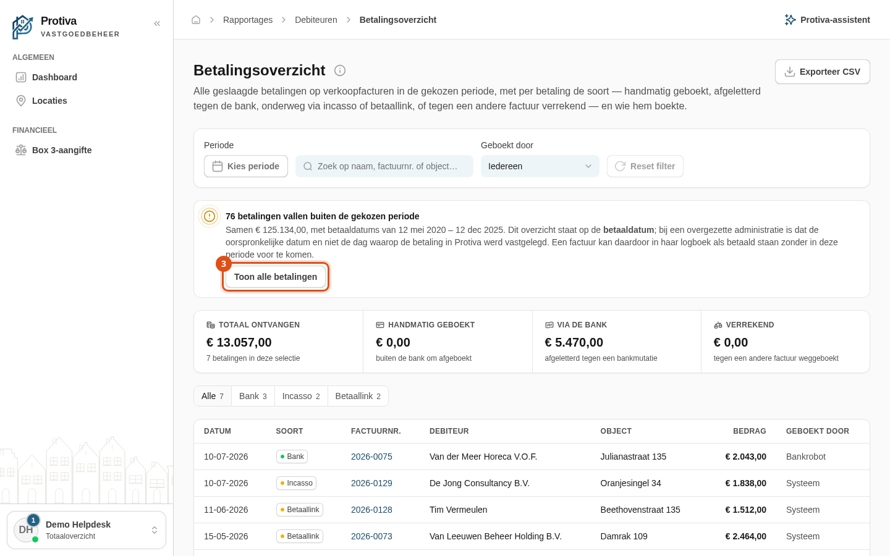Click Toon alle betalingen button
The width and height of the screenshot is (890, 556).
[x=276, y=277]
